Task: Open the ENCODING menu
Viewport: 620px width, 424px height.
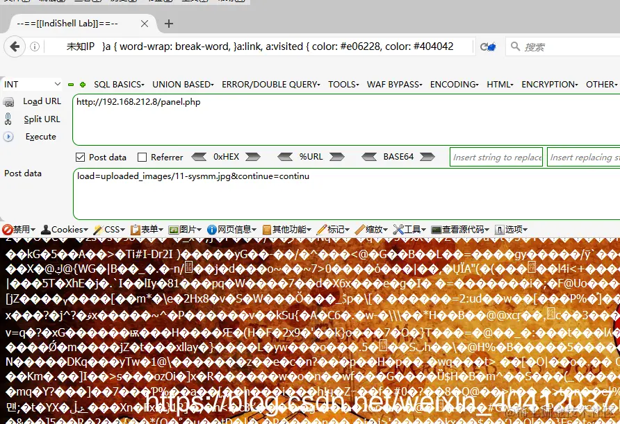Action: pyautogui.click(x=453, y=83)
